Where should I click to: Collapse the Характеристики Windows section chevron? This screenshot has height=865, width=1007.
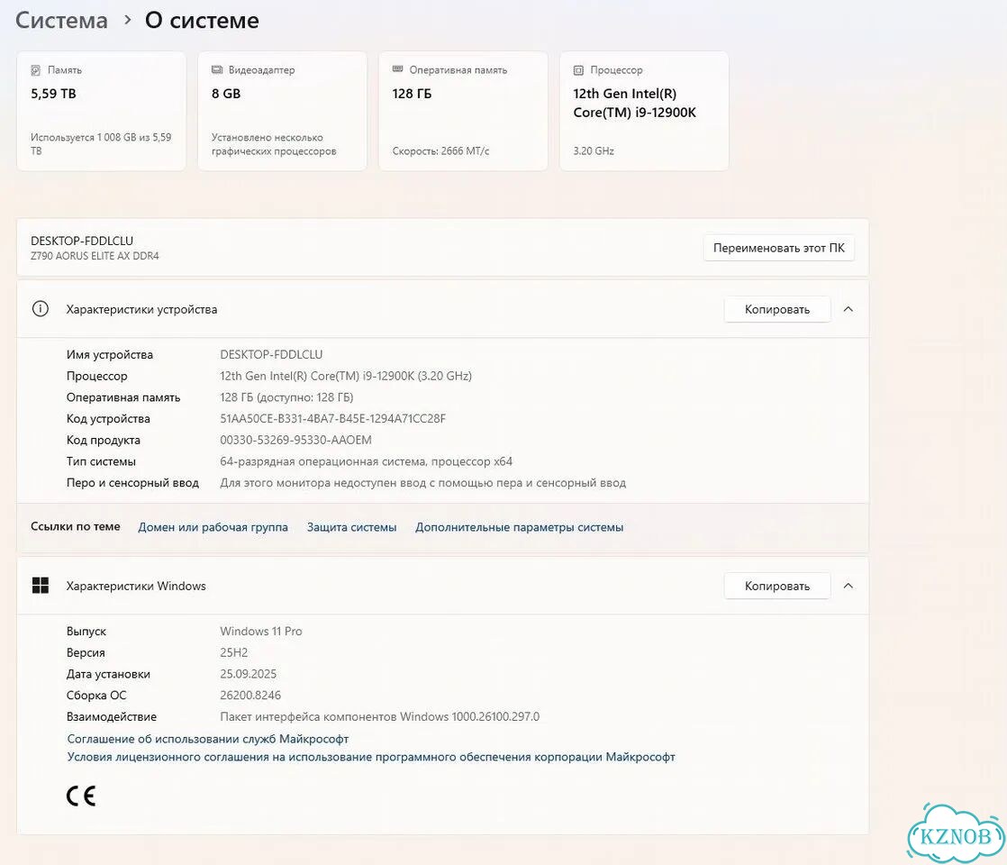[848, 586]
